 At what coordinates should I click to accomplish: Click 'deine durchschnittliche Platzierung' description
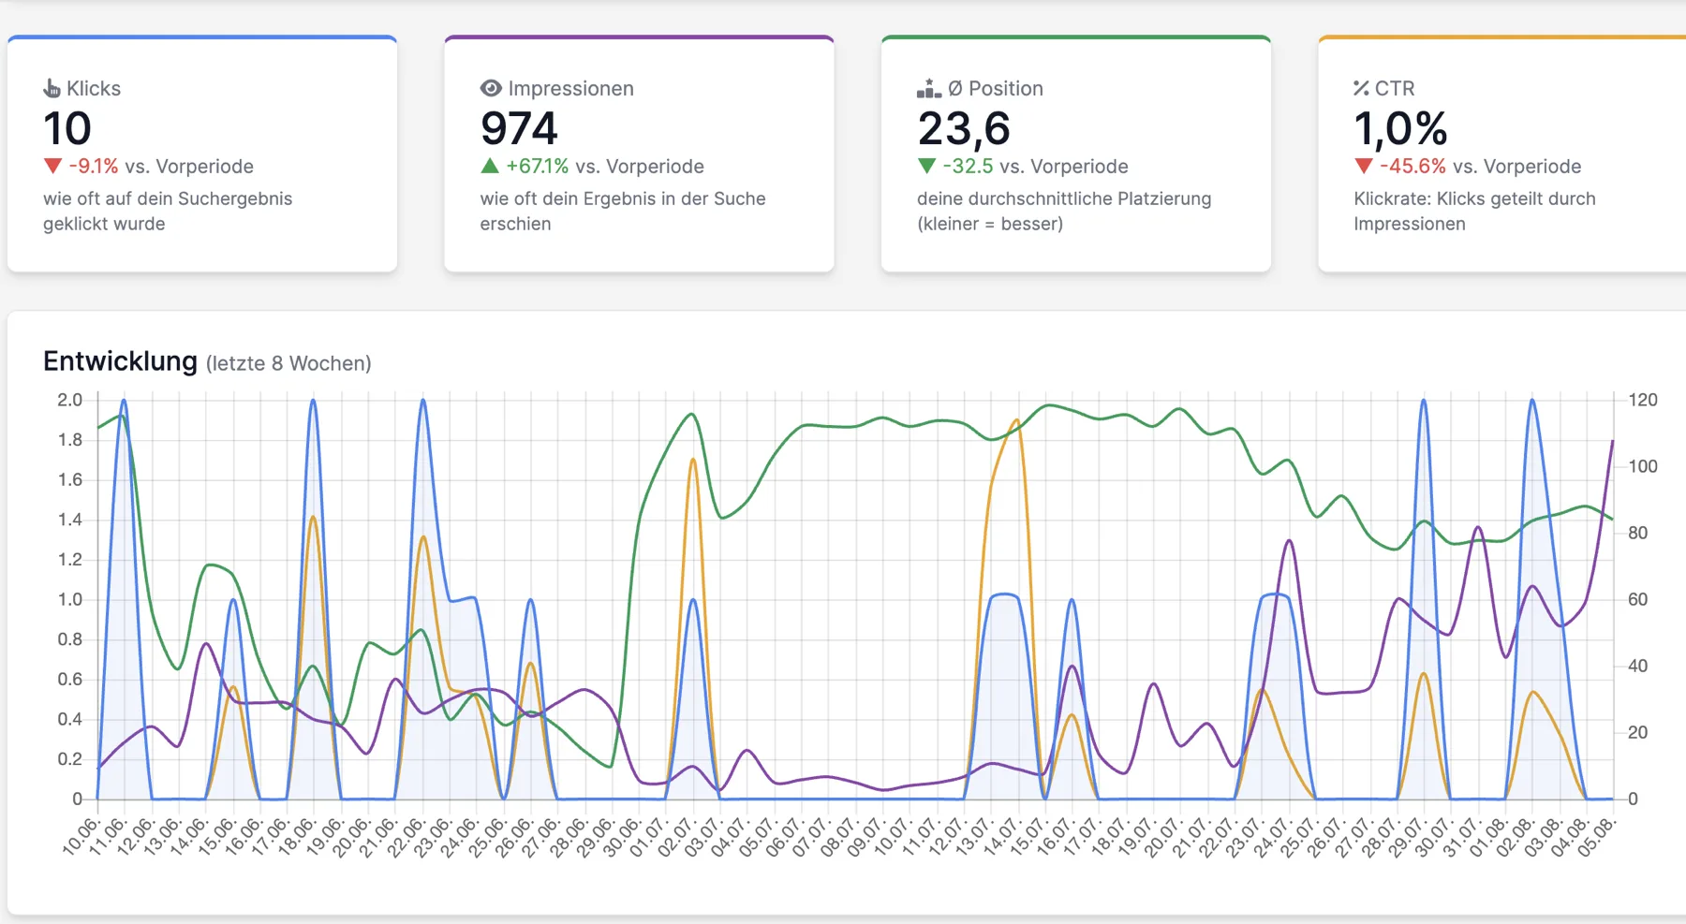1064,198
